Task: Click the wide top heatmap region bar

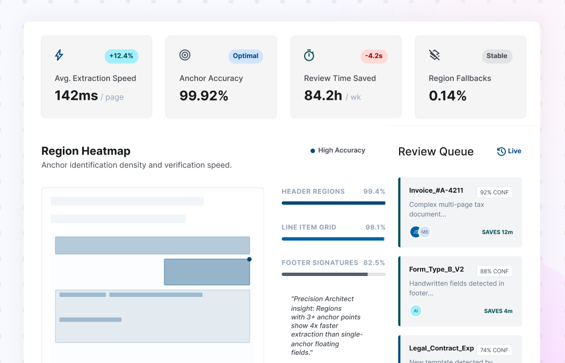Action: [x=153, y=245]
